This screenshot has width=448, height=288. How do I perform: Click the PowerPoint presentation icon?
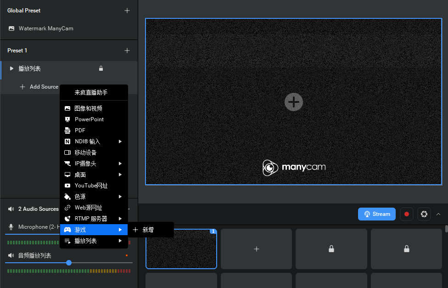[67, 119]
